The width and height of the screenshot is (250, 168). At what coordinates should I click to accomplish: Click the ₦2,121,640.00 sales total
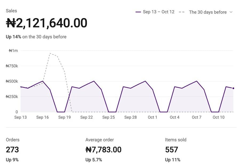(46, 23)
